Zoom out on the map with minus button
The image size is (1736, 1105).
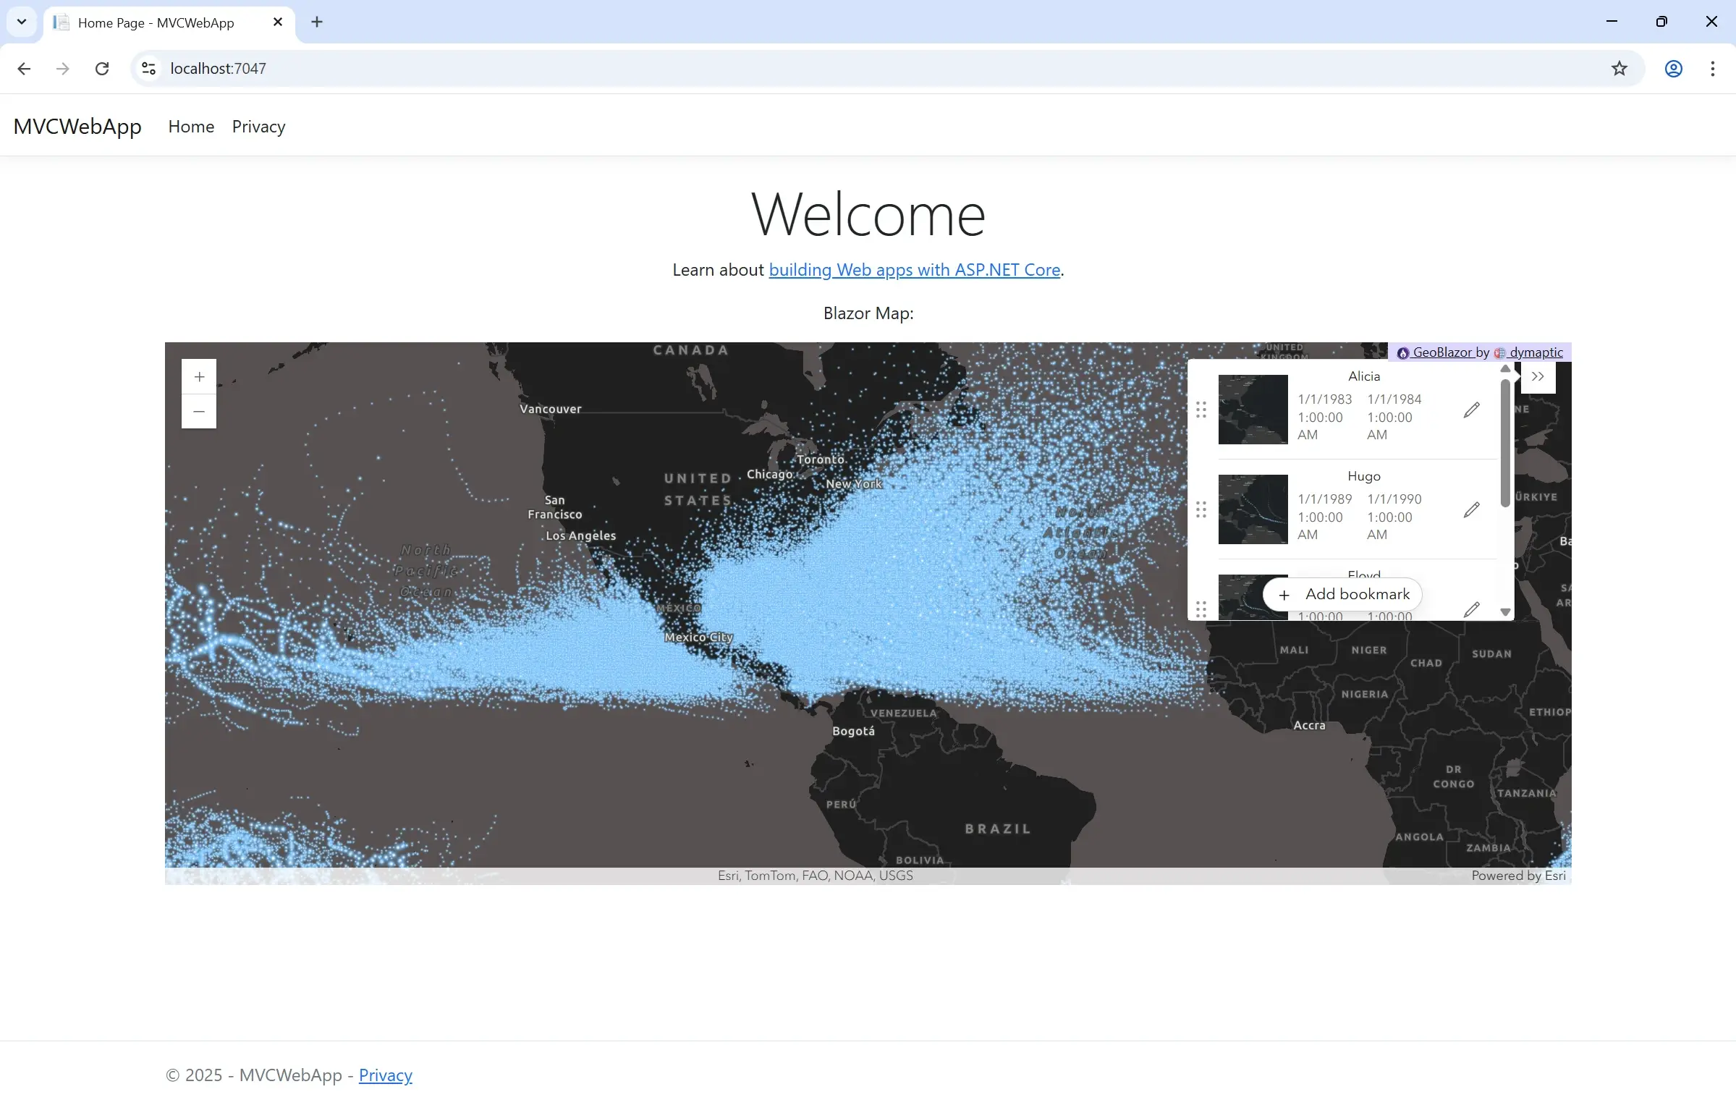199,411
